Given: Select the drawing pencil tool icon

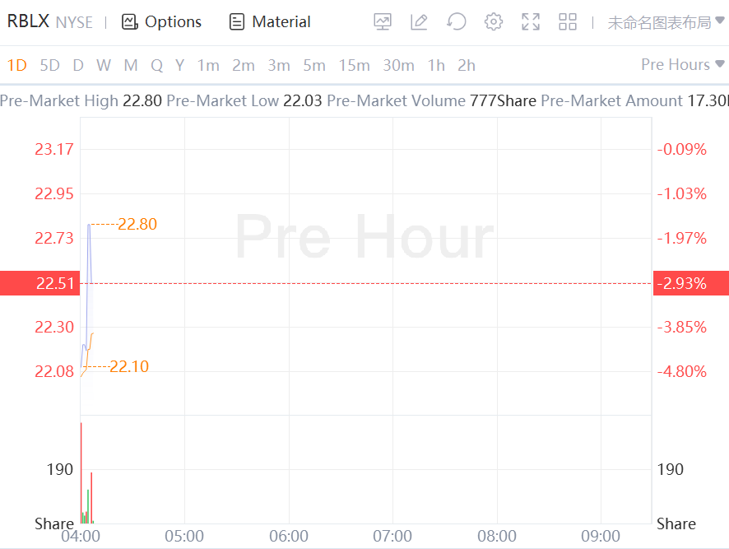Looking at the screenshot, I should pos(419,22).
